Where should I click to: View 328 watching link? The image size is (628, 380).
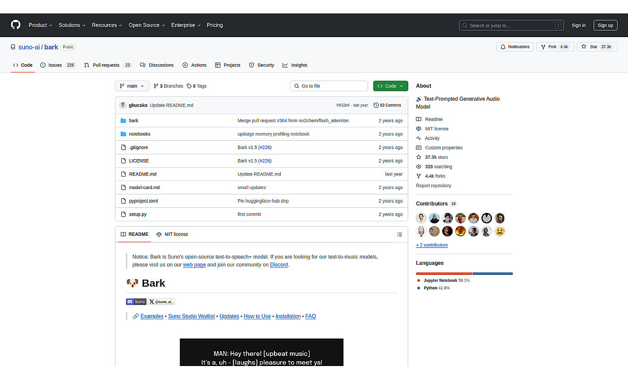coord(434,167)
